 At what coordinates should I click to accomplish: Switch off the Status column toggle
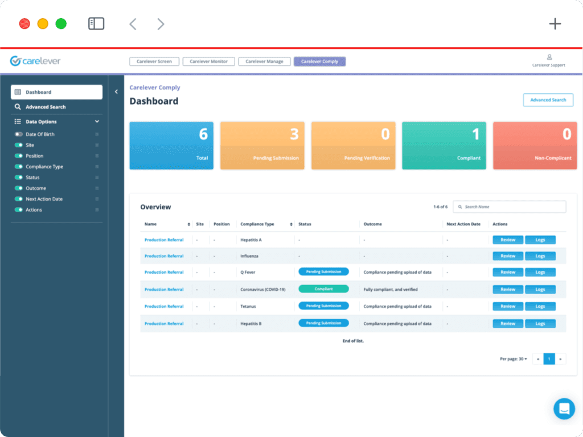(19, 178)
